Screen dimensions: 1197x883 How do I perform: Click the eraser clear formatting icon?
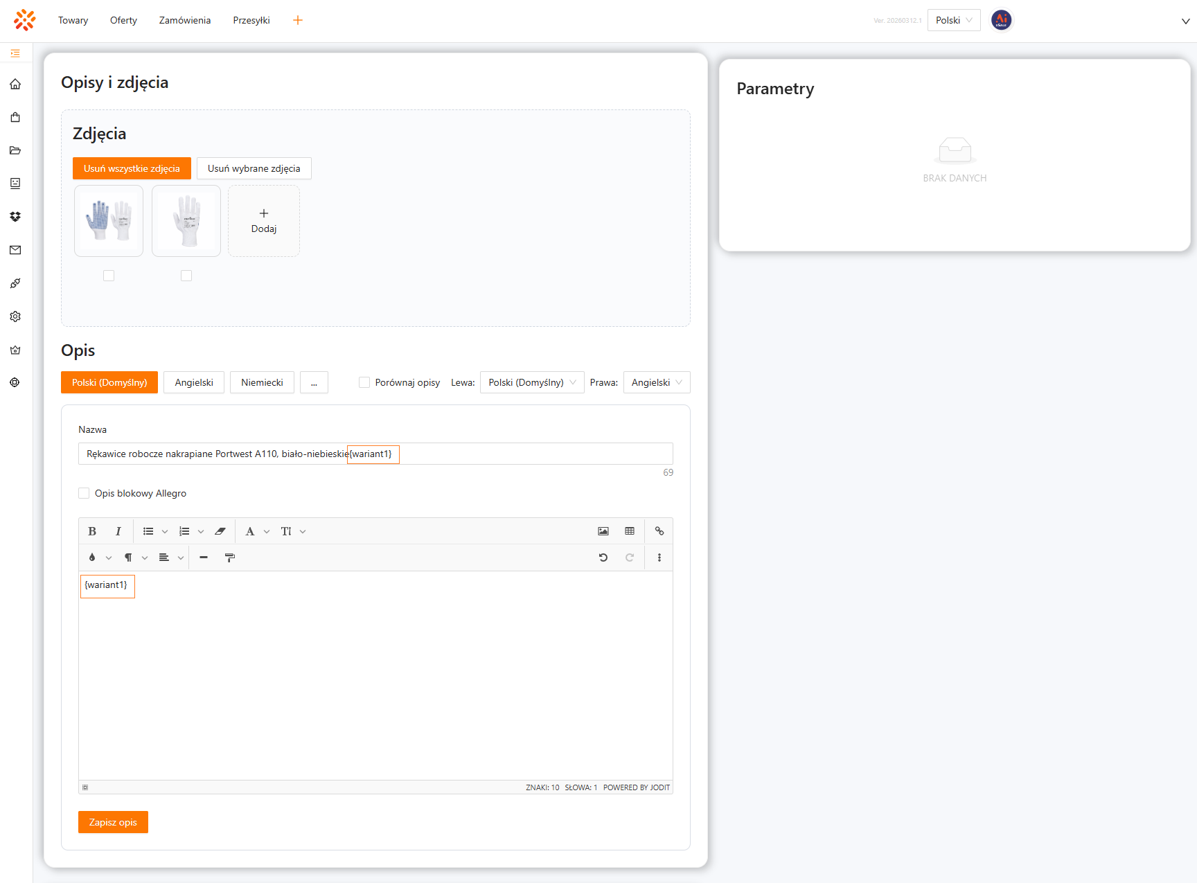click(x=220, y=531)
